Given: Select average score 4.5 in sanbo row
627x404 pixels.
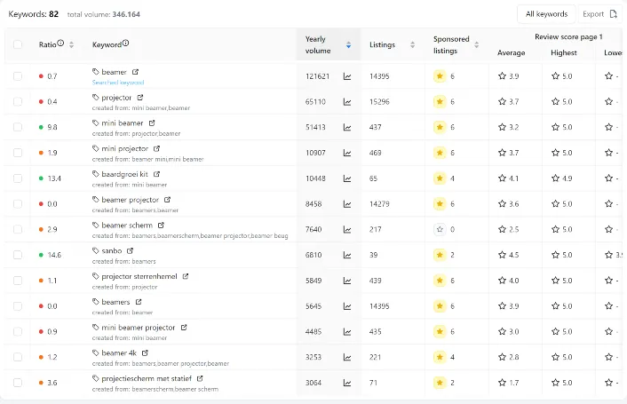Looking at the screenshot, I should click(513, 255).
